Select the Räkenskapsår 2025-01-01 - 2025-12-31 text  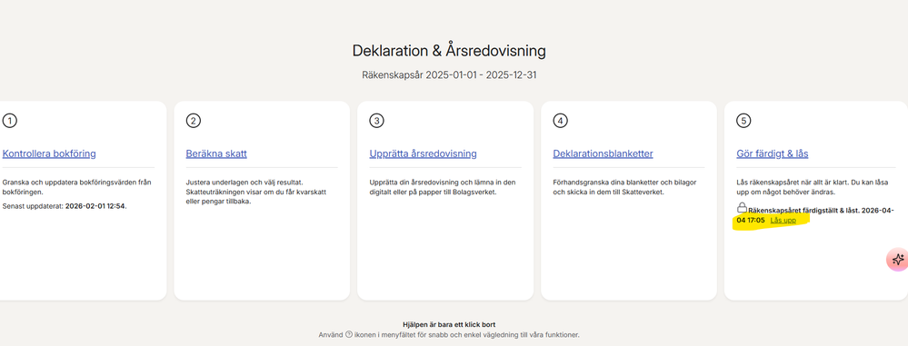449,74
